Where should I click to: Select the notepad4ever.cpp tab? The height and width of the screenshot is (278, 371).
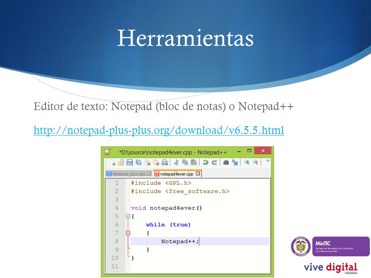click(177, 174)
